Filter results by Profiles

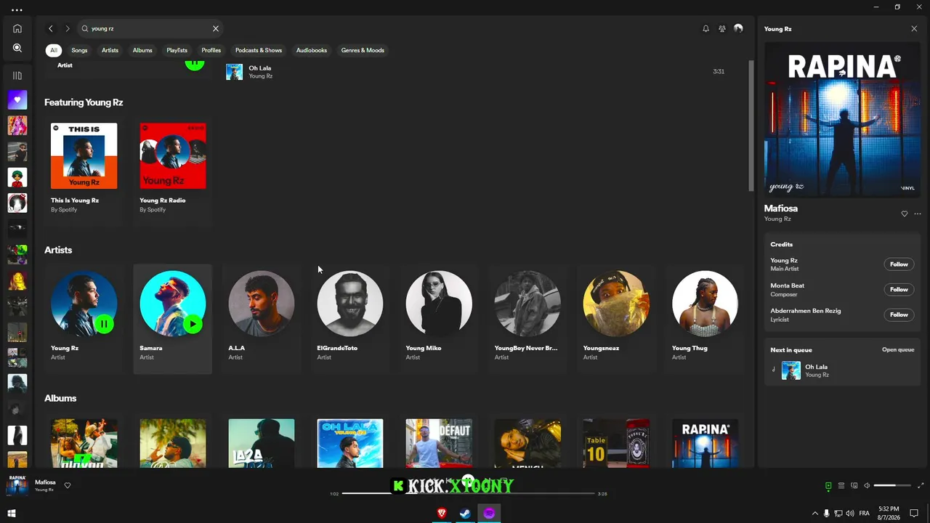tap(211, 50)
